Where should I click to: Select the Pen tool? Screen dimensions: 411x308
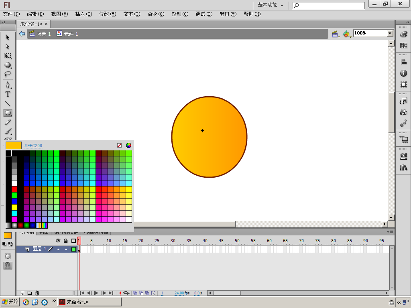click(x=8, y=85)
